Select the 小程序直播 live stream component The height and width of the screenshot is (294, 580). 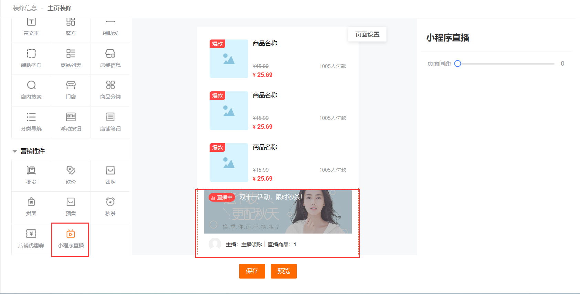pyautogui.click(x=71, y=239)
